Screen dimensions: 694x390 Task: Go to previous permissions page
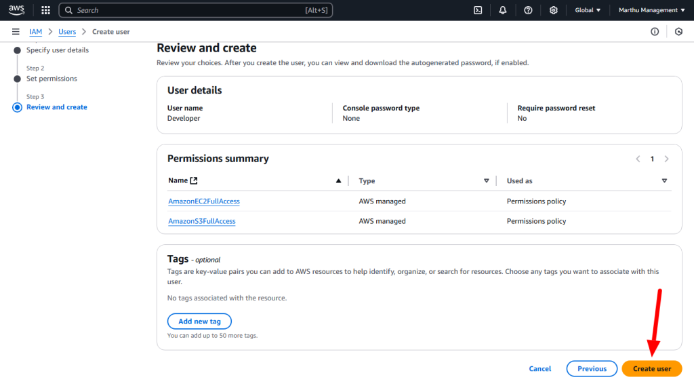click(638, 159)
